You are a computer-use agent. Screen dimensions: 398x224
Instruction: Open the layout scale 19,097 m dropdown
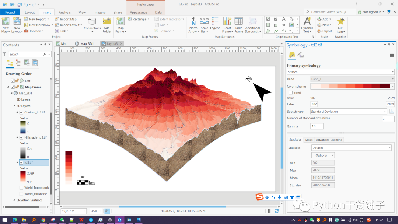coord(84,211)
